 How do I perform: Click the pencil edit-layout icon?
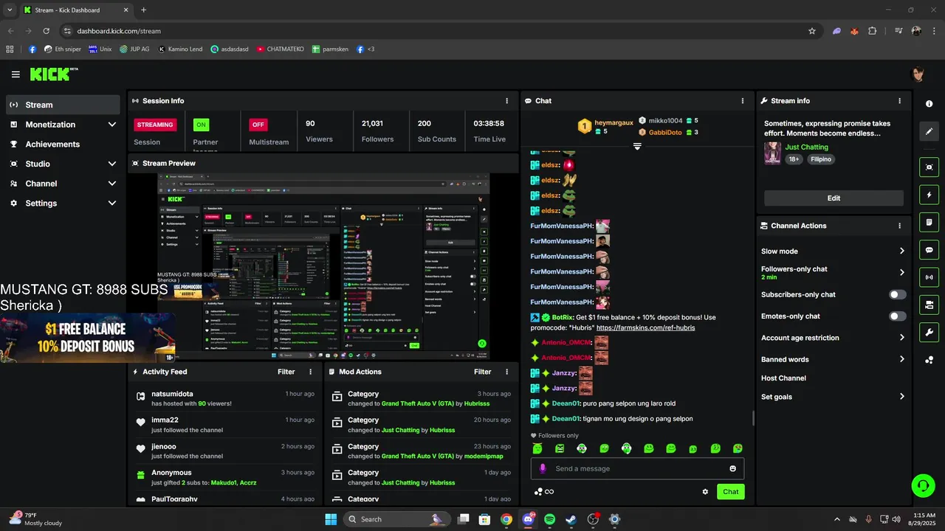pos(929,131)
